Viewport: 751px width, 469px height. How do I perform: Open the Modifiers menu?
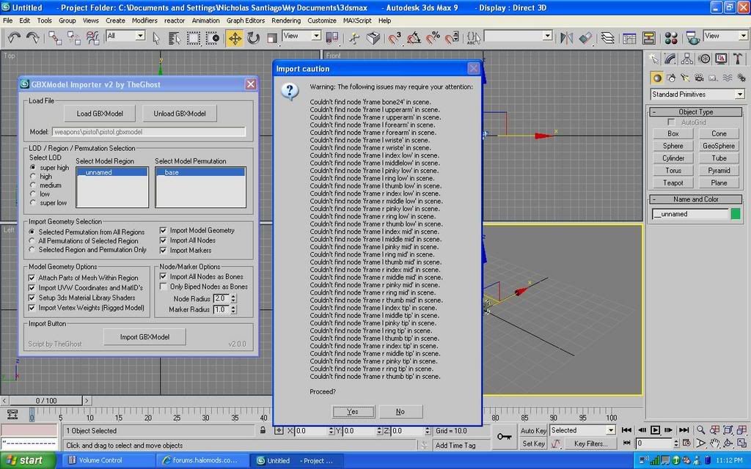[x=144, y=21]
